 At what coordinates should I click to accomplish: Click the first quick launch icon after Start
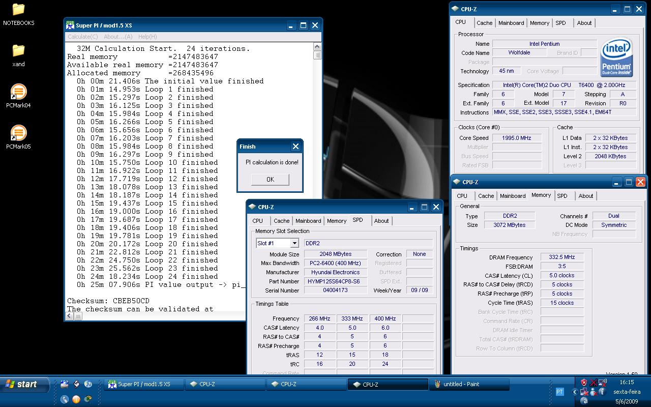[65, 384]
